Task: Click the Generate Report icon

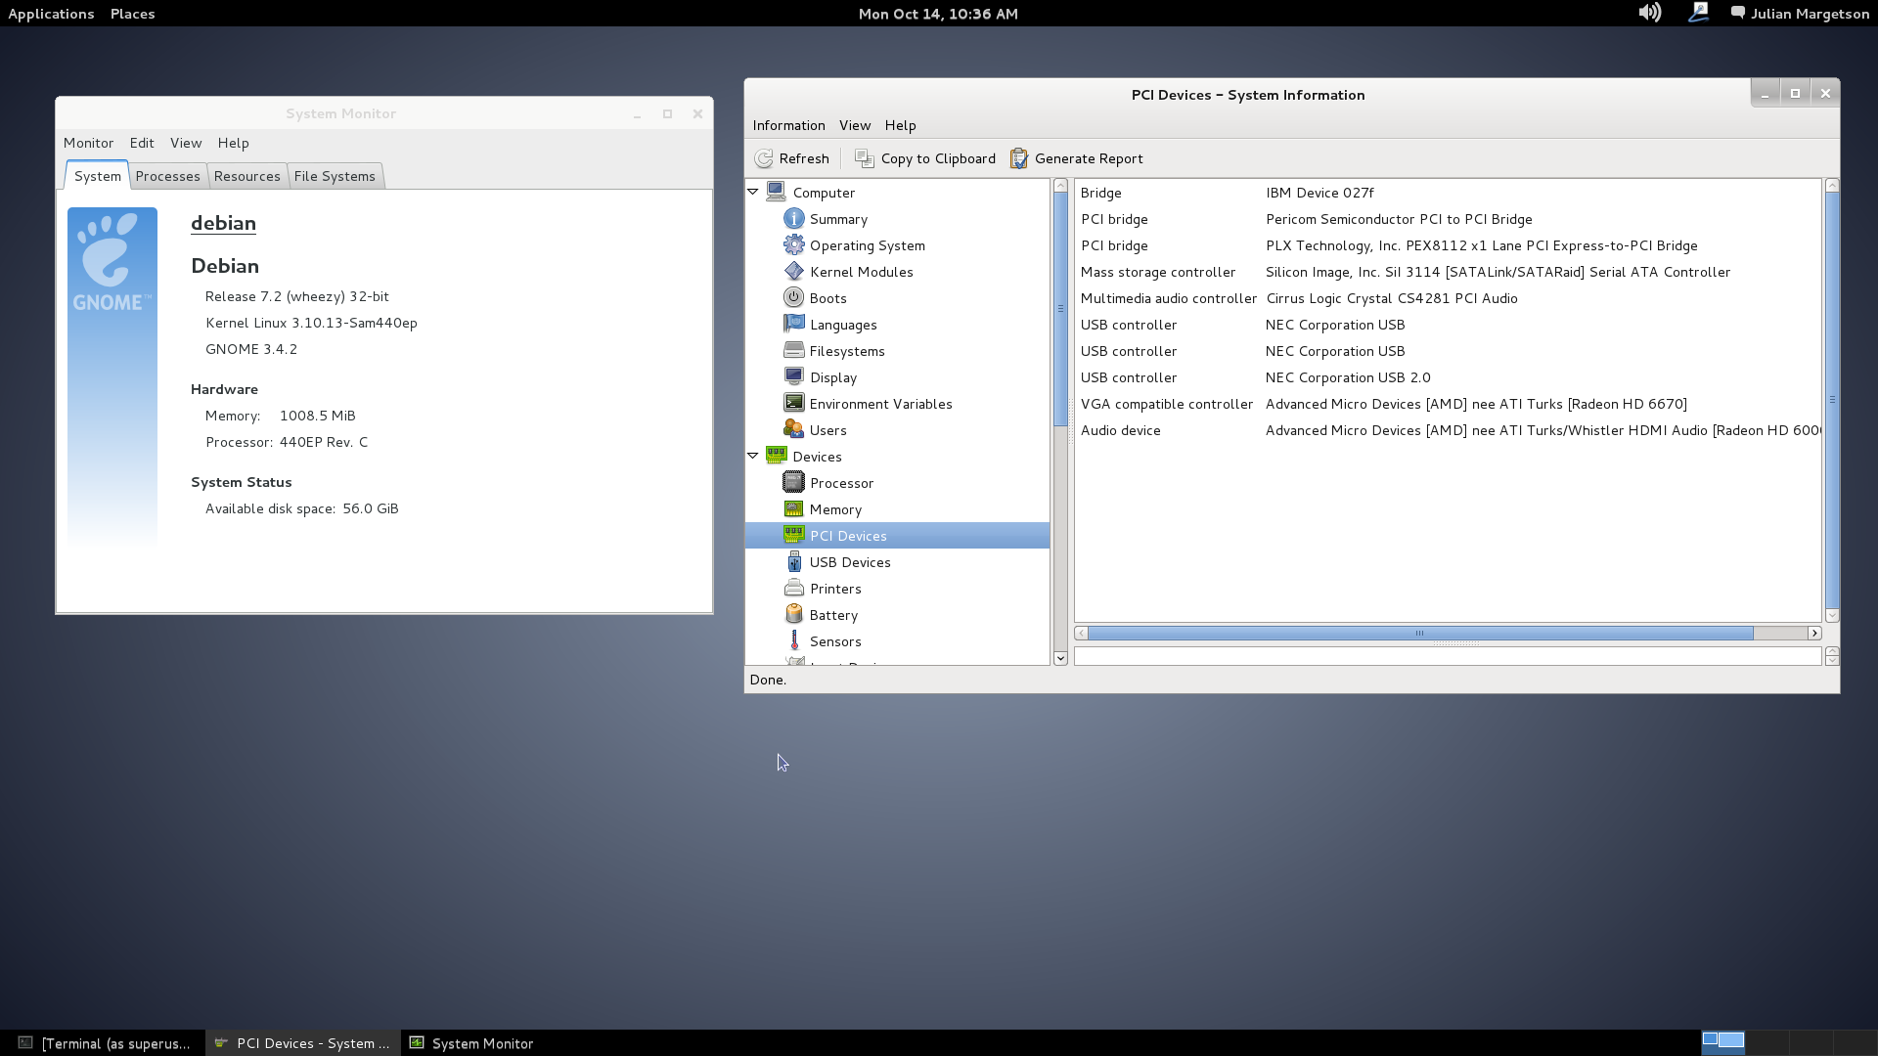Action: click(x=1019, y=158)
